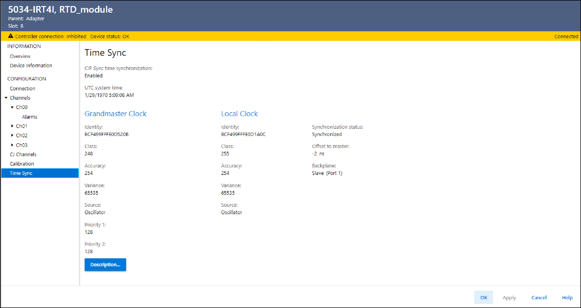Select Alarms under Ch00
Viewport: 581px width, 308px height.
[x=30, y=117]
